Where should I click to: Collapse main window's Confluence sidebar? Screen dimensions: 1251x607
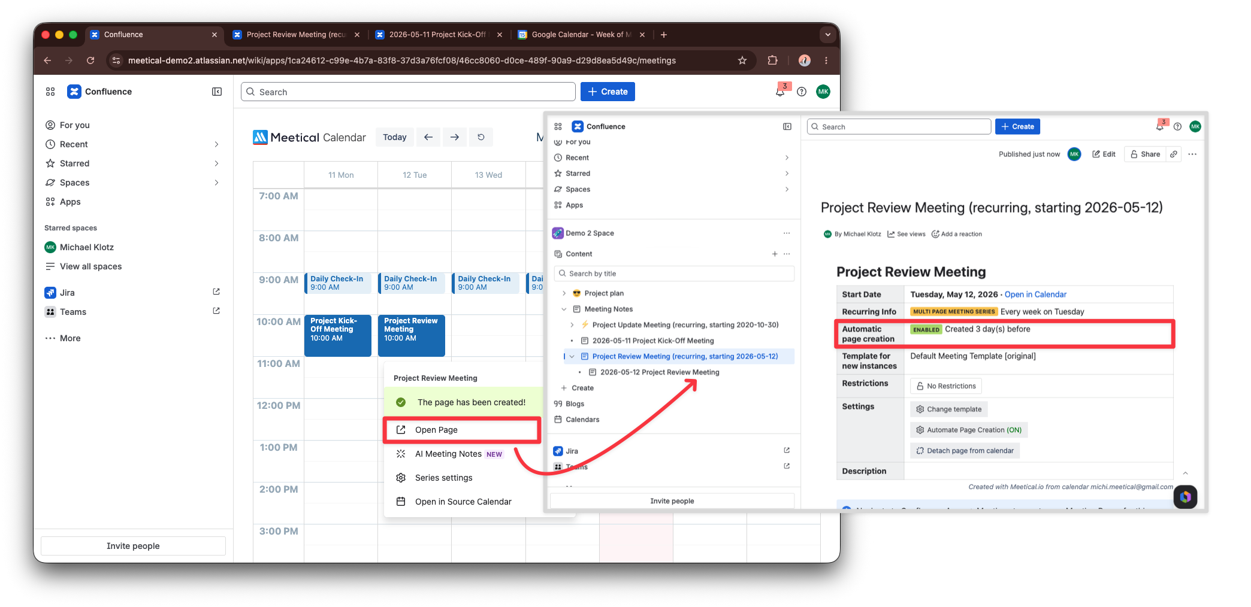217,92
